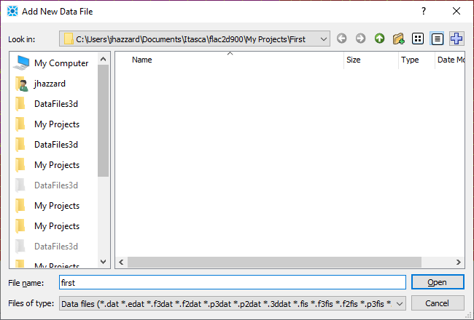This screenshot has width=474, height=320.
Task: Open the Files of type dropdown
Action: [400, 303]
